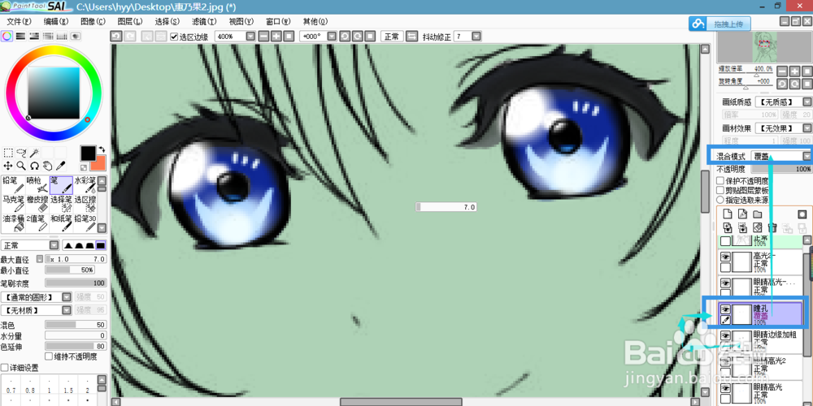This screenshot has height=406, width=813.
Task: Select 指定选取来源 radio button
Action: coord(720,200)
